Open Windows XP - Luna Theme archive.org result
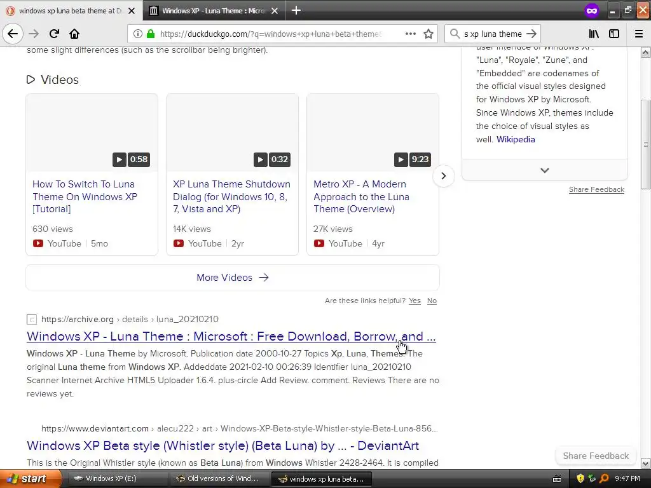651x488 pixels. pyautogui.click(x=231, y=337)
